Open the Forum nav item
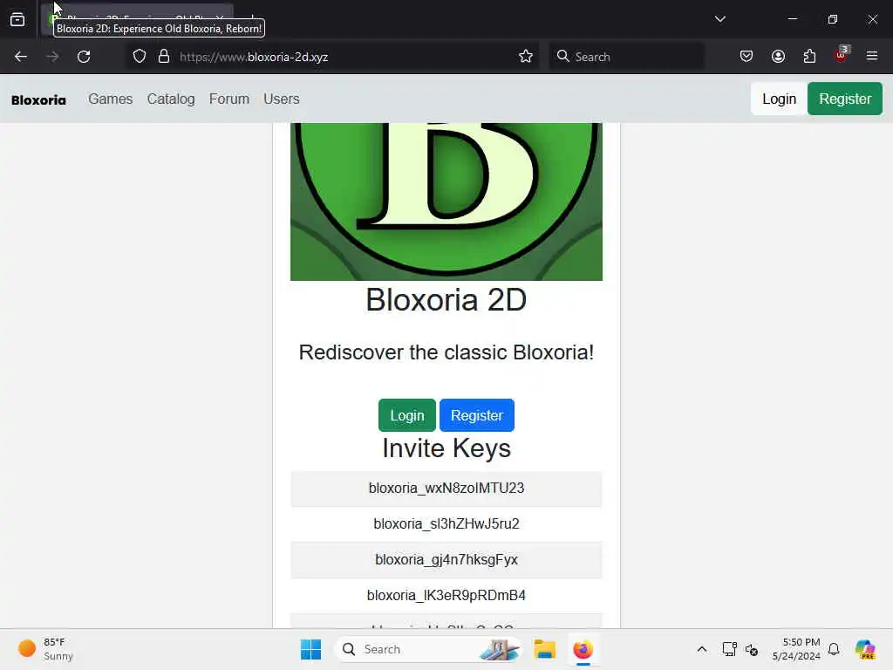This screenshot has width=893, height=670. click(x=229, y=99)
